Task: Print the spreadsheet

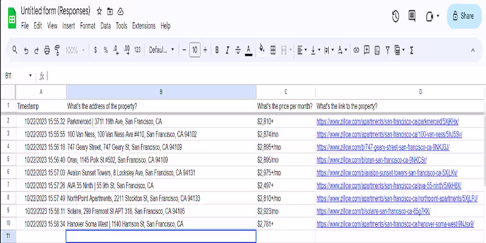Action: coord(47,50)
